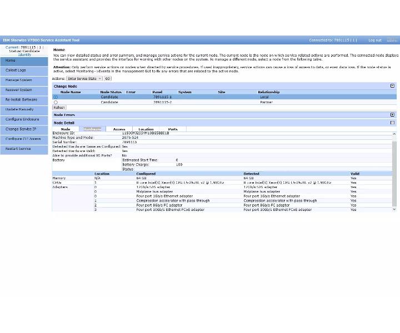
Task: Switch to the Access tab
Action: coord(119,129)
